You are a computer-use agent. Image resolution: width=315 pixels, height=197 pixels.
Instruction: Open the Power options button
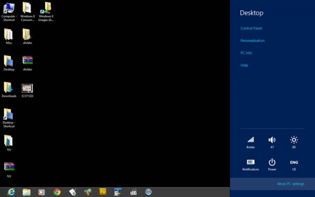[272, 165]
